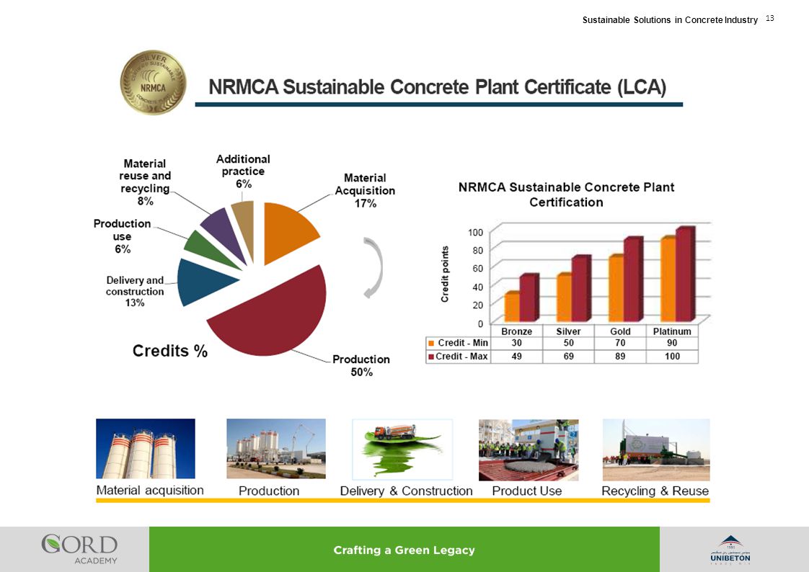Viewport: 809px width, 572px height.
Task: Click the 'Production 50%' pie label
Action: coord(361,365)
